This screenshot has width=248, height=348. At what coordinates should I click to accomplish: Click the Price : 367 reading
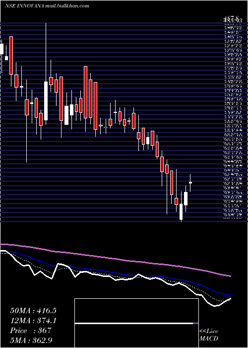(x=31, y=331)
